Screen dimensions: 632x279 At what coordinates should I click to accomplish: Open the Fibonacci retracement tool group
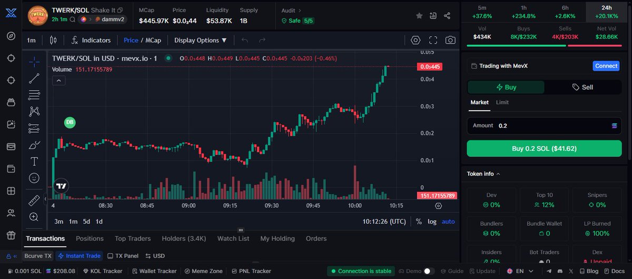(x=34, y=95)
